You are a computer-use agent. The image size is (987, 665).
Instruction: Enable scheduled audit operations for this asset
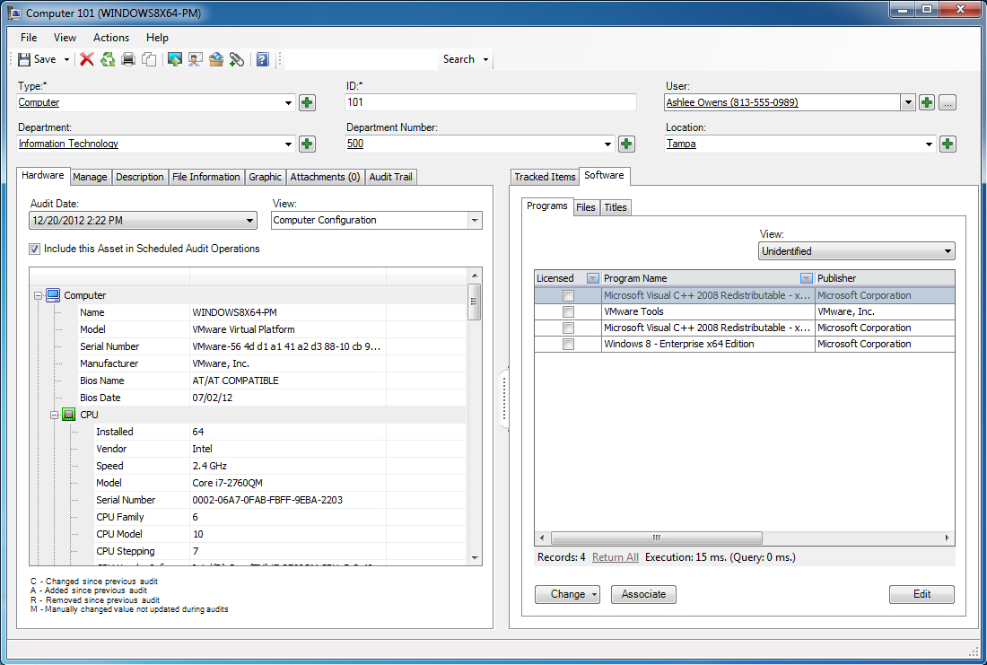tap(34, 249)
